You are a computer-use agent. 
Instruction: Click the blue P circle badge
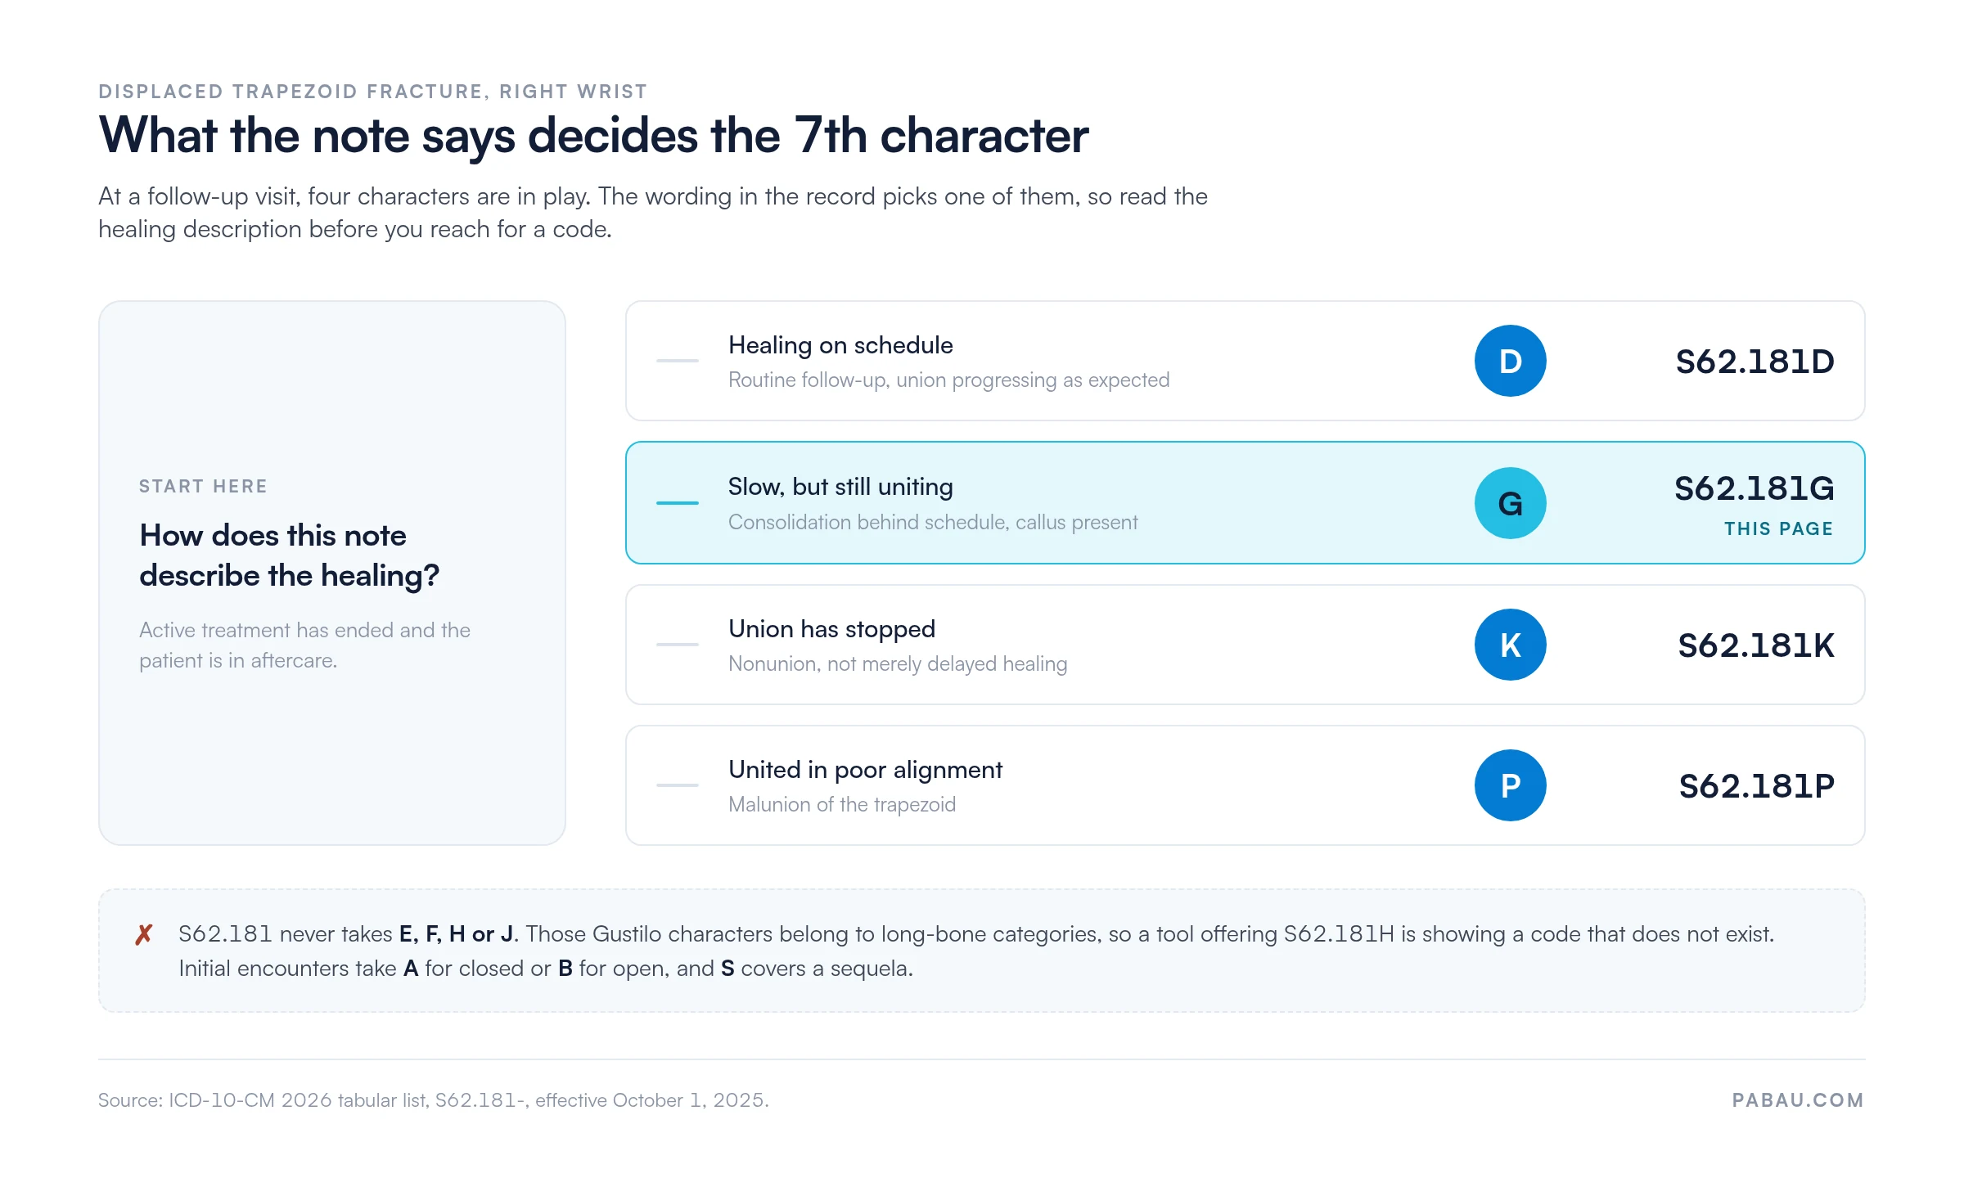point(1510,785)
